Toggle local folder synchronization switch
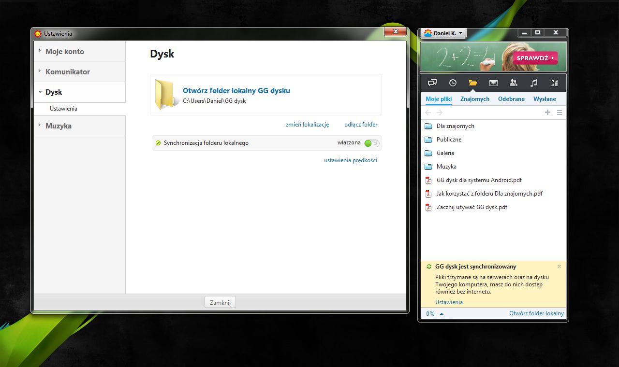Screen dimensions: 619x367 [372, 143]
